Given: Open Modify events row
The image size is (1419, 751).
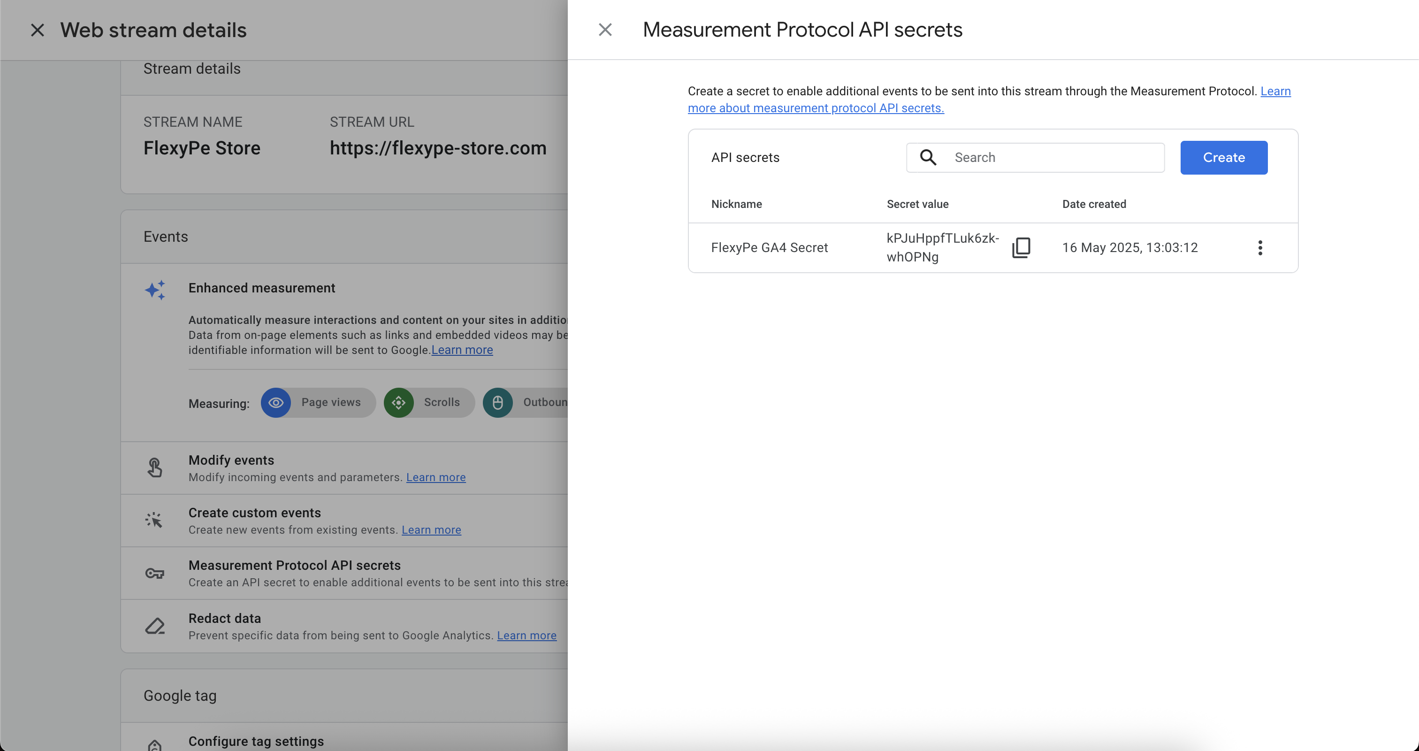Looking at the screenshot, I should click(x=231, y=460).
